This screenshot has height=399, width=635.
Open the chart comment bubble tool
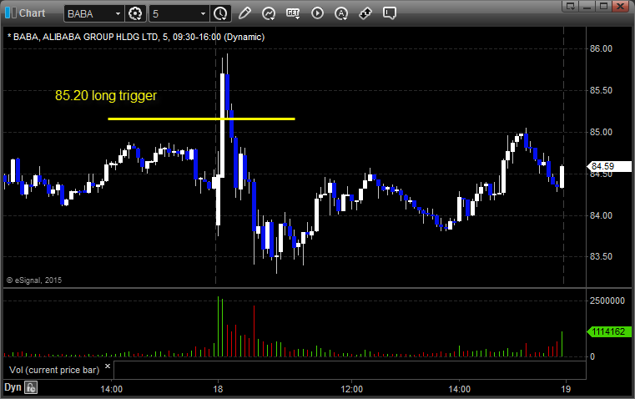coord(389,13)
